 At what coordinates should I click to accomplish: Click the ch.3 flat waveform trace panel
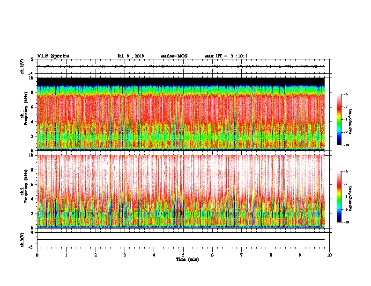coord(183,240)
